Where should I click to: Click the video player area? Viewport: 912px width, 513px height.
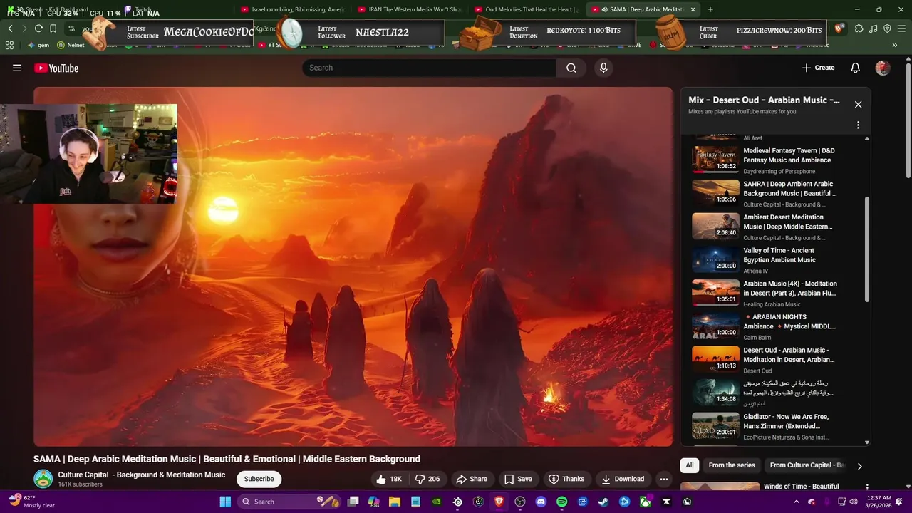tap(353, 266)
